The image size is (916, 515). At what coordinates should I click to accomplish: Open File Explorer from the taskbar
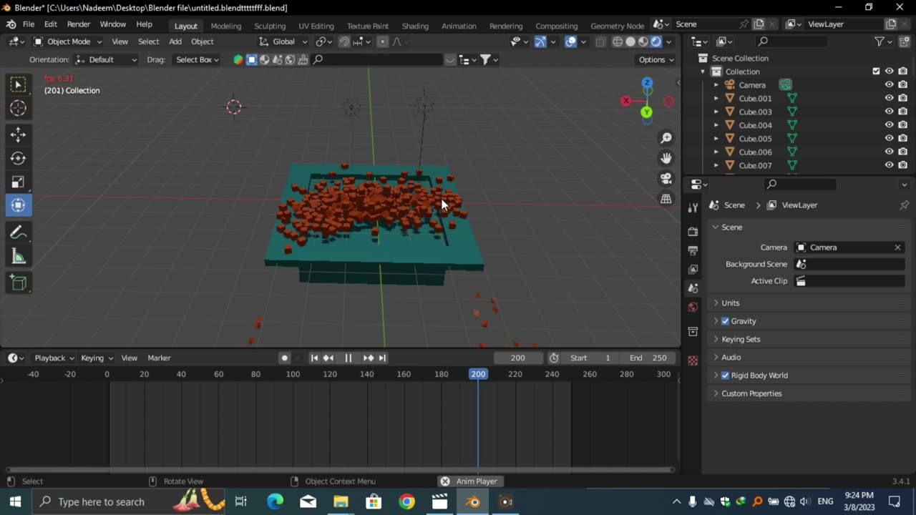tap(341, 501)
